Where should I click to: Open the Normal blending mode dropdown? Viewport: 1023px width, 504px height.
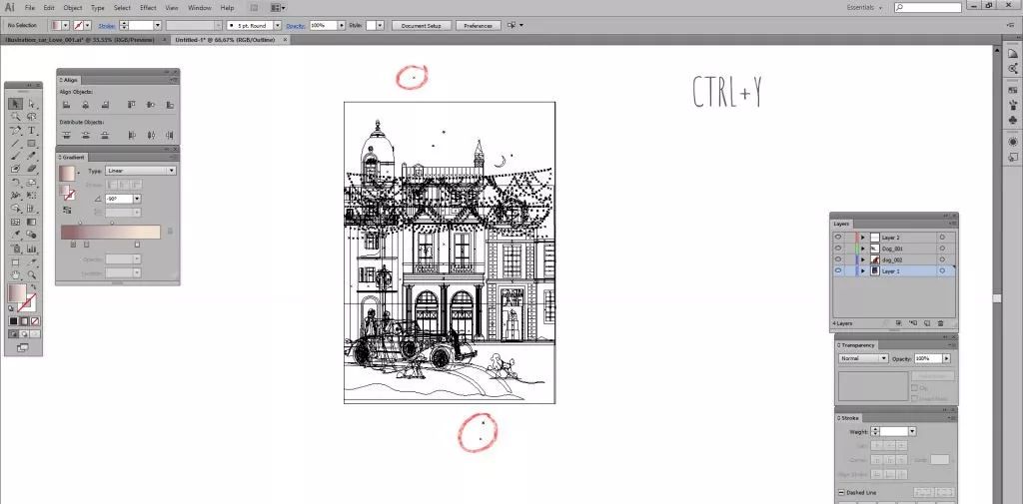click(x=863, y=358)
